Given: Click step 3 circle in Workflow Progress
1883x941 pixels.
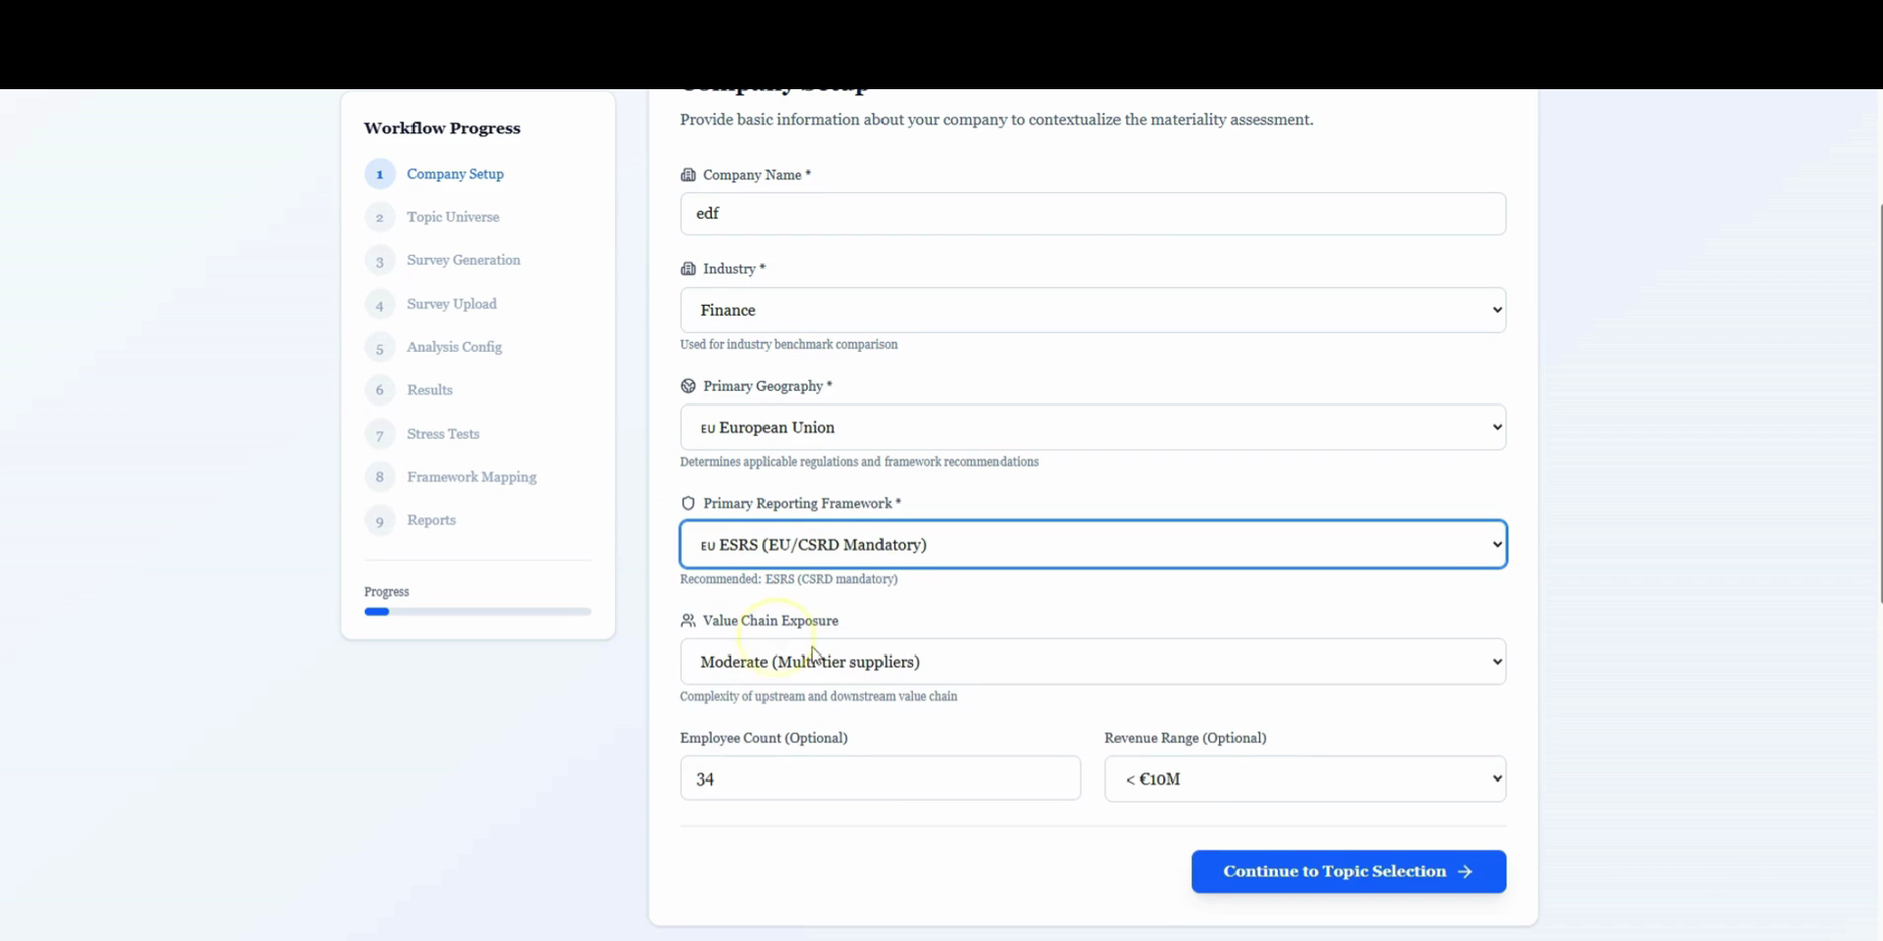Looking at the screenshot, I should click(x=380, y=261).
